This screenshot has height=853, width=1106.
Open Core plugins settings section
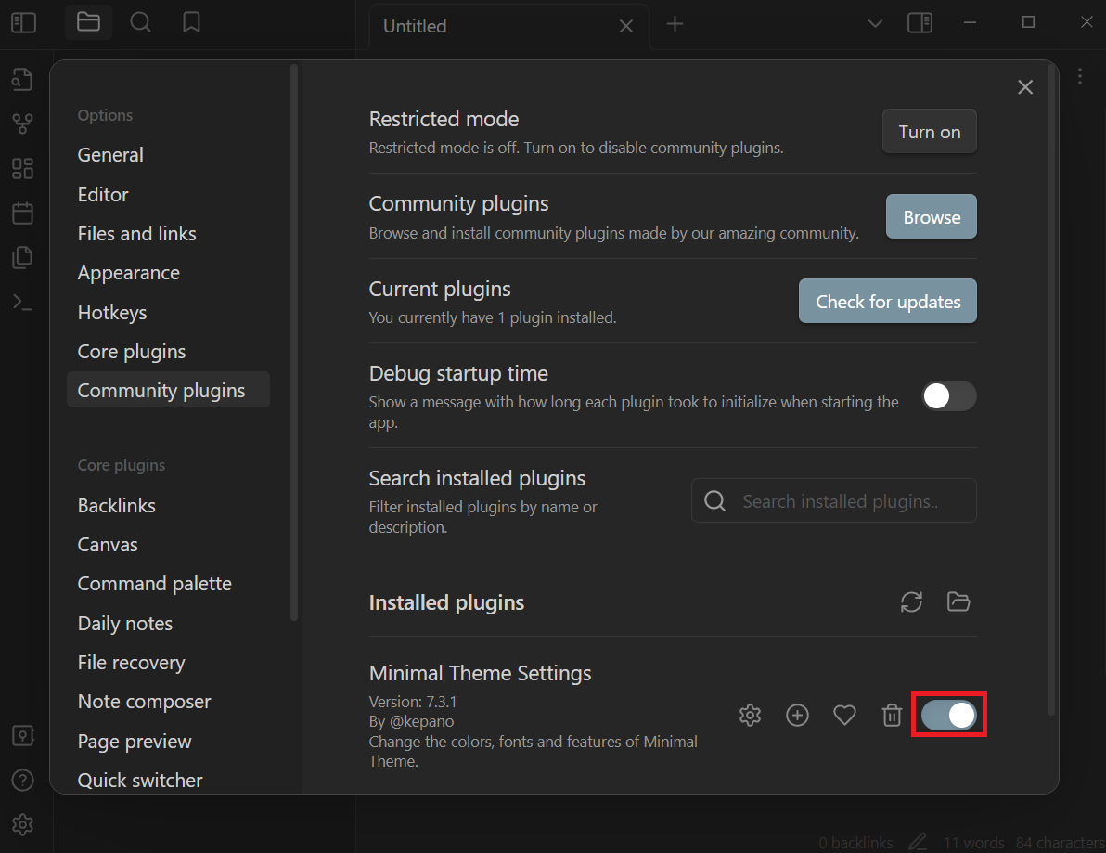click(x=168, y=352)
